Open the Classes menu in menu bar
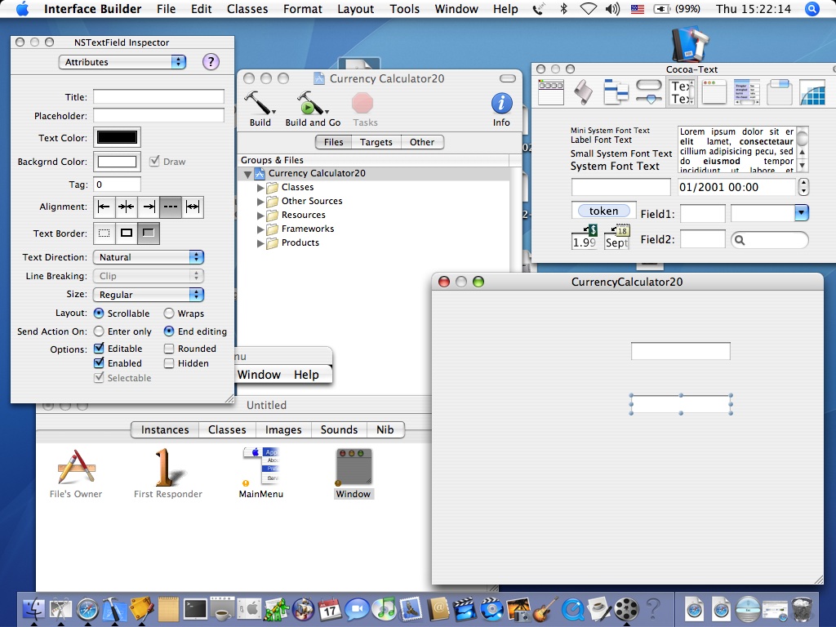The image size is (836, 627). (247, 9)
